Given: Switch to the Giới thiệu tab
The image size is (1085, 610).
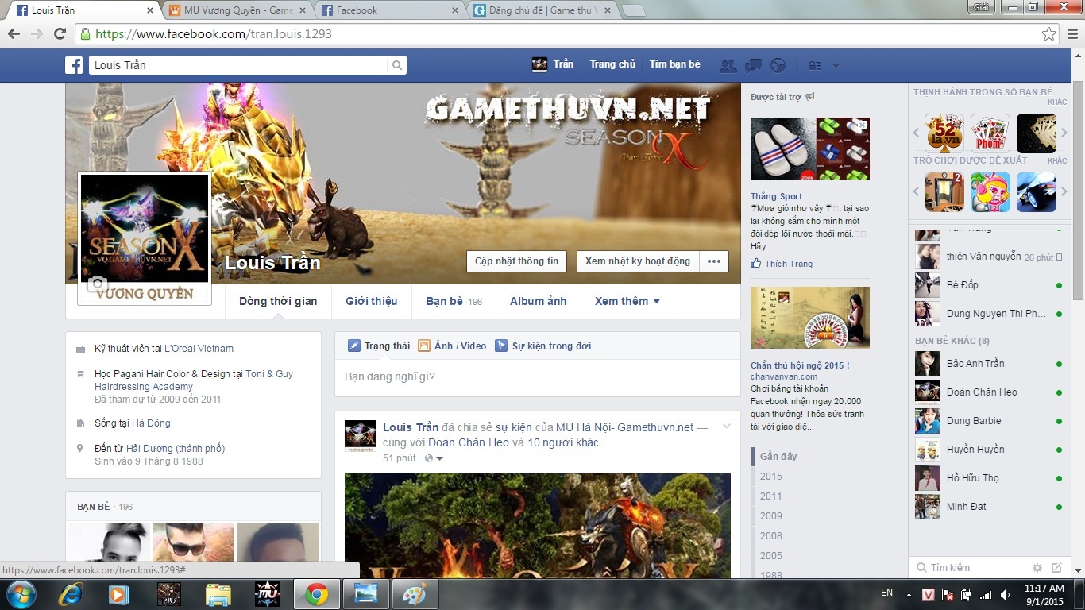Looking at the screenshot, I should [371, 301].
